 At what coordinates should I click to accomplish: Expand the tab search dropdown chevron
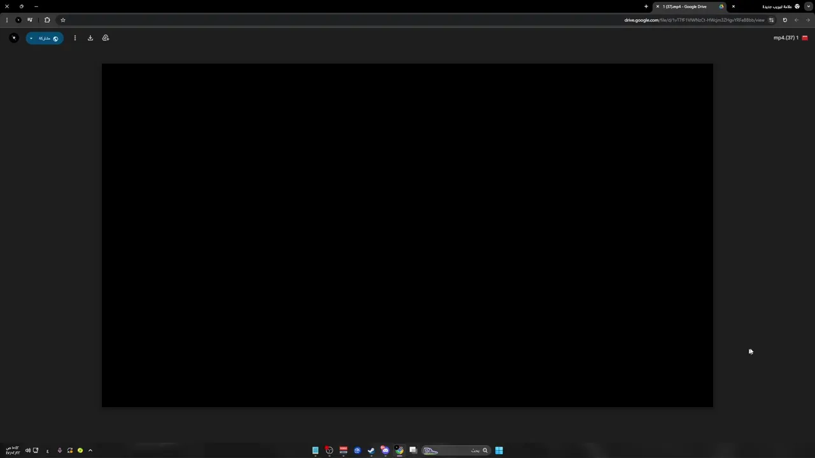[x=809, y=6]
